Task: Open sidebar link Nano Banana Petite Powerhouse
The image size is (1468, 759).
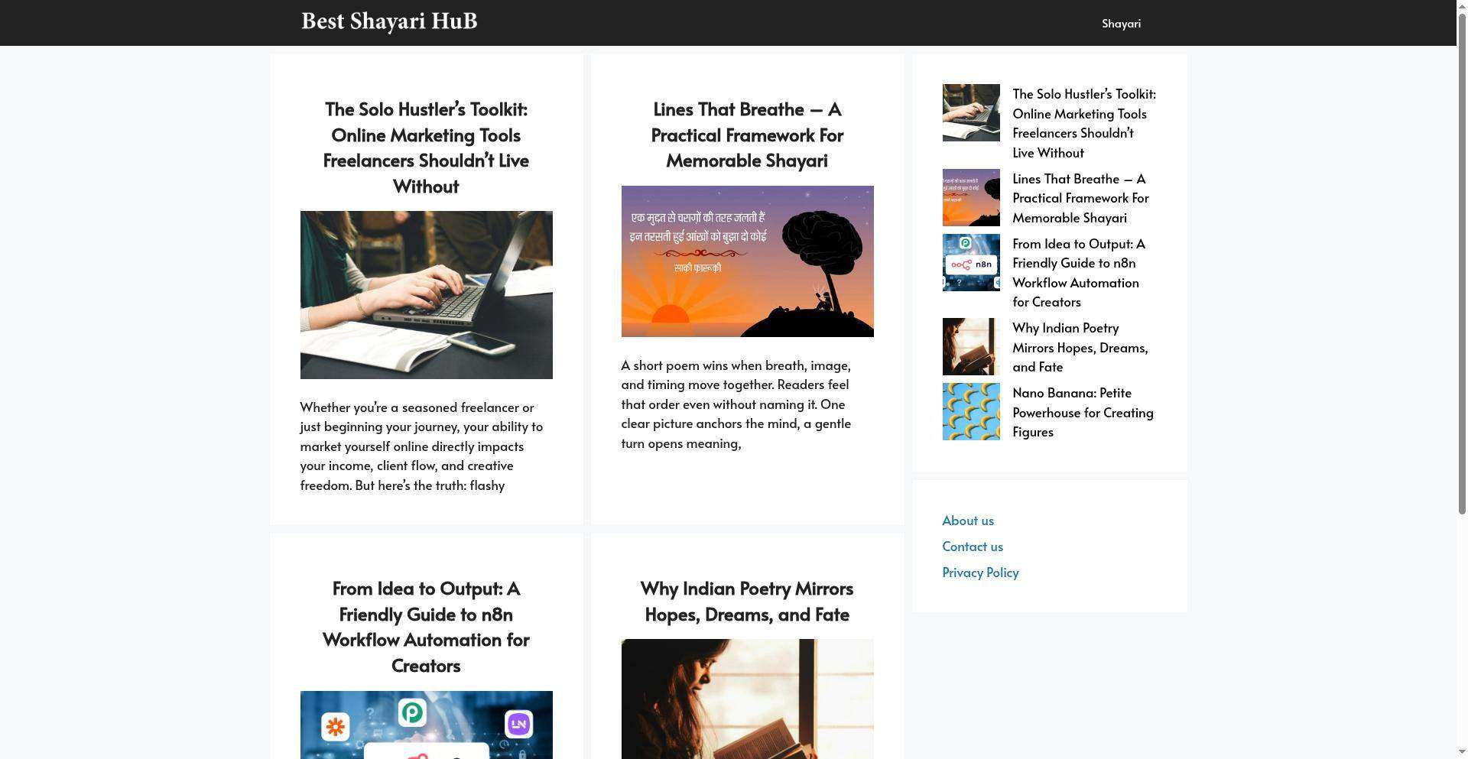Action: (x=1083, y=412)
